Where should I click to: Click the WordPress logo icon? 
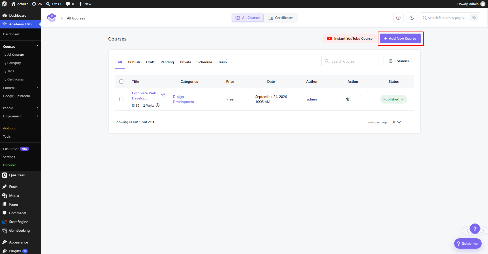[x=4, y=4]
